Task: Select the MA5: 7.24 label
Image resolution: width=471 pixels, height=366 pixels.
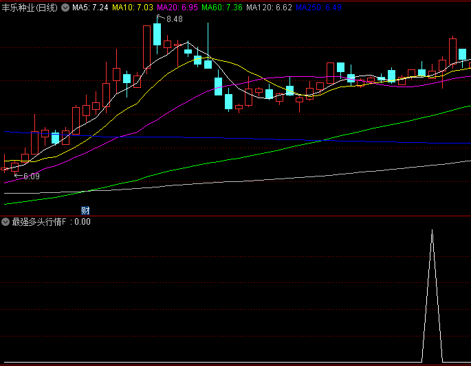Action: click(x=90, y=8)
